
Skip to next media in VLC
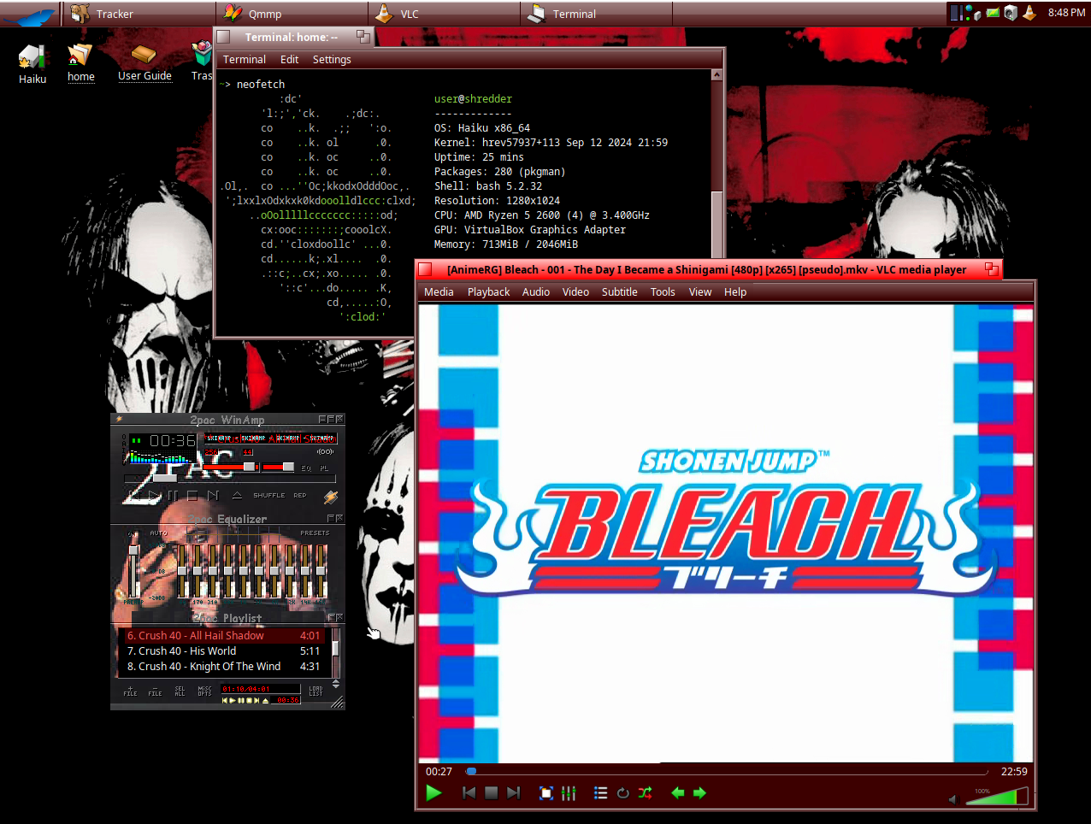[x=513, y=793]
